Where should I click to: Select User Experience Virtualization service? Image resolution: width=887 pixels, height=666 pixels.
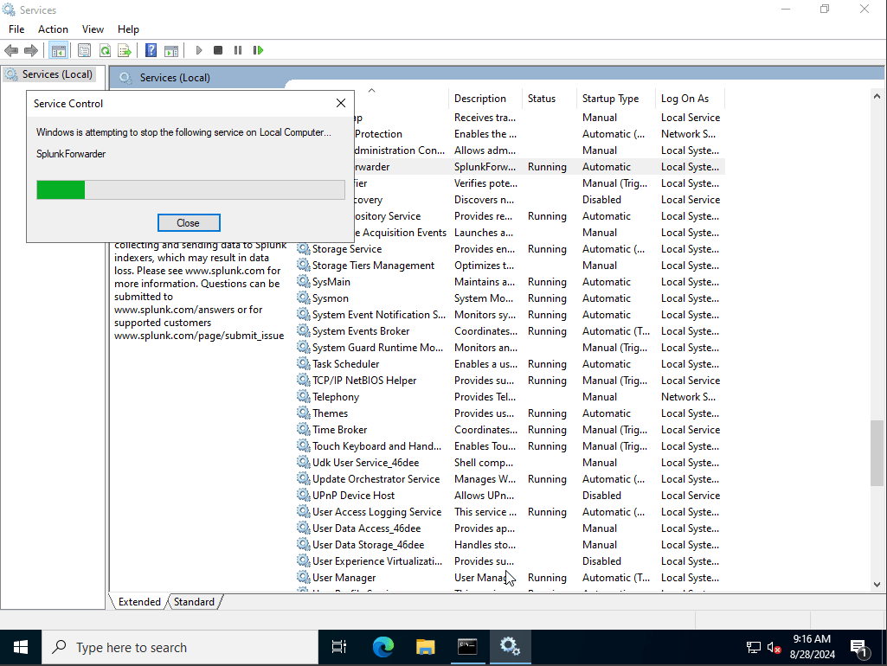[x=510, y=560]
